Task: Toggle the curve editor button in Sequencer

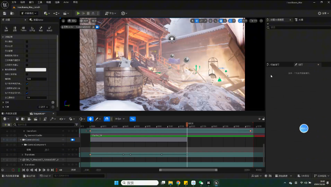Action: [133, 119]
